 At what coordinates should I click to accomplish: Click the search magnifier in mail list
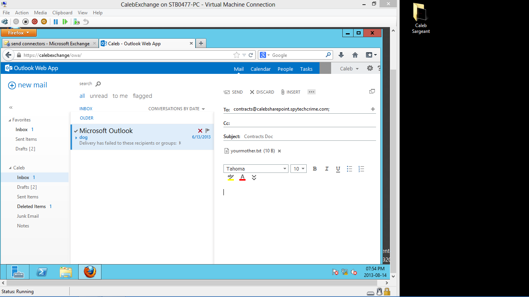tap(98, 84)
